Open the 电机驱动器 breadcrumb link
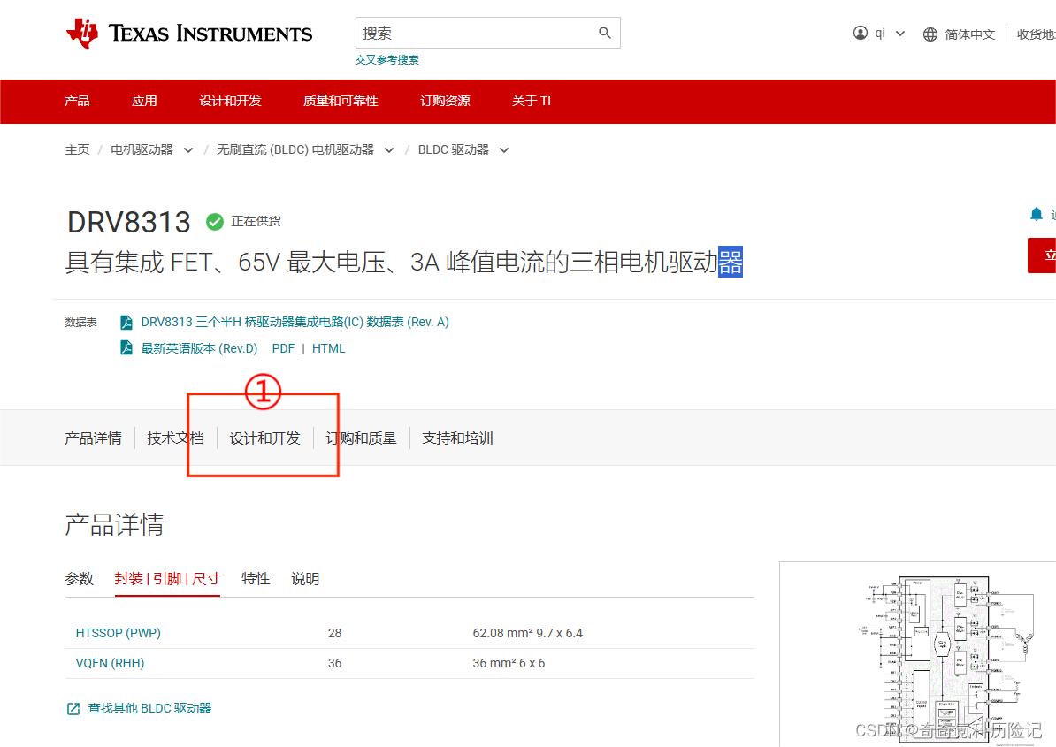Viewport: 1056px width, 747px height. pyautogui.click(x=142, y=149)
